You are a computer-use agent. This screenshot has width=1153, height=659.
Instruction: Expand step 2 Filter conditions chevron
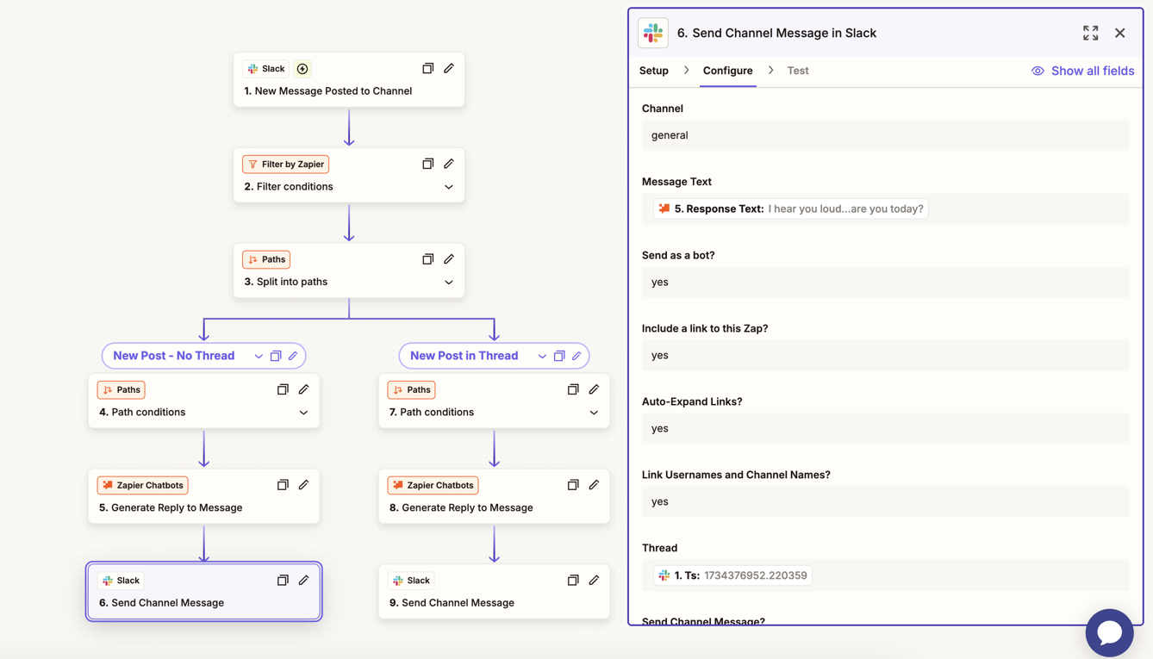pos(449,187)
